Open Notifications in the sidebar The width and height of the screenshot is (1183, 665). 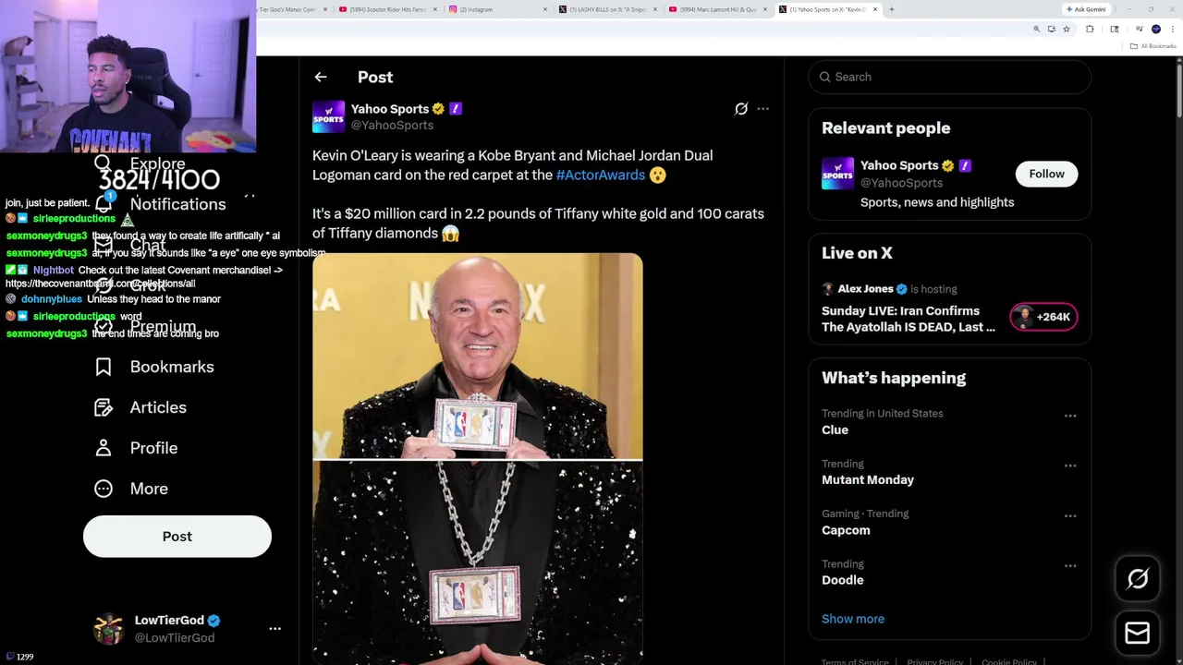(177, 204)
